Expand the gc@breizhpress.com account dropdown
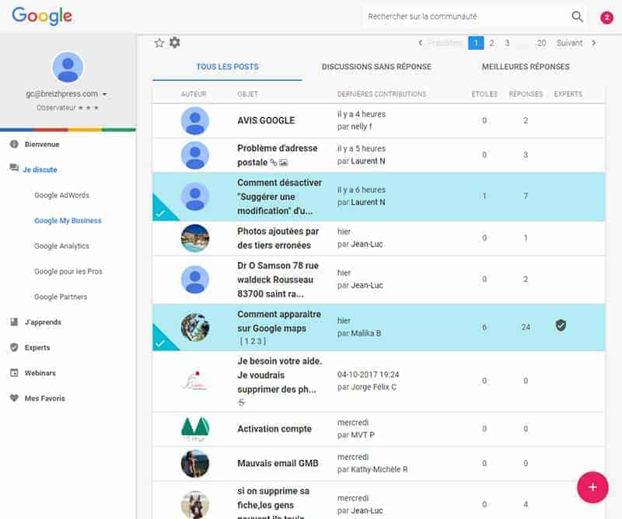This screenshot has width=622, height=519. [x=105, y=94]
